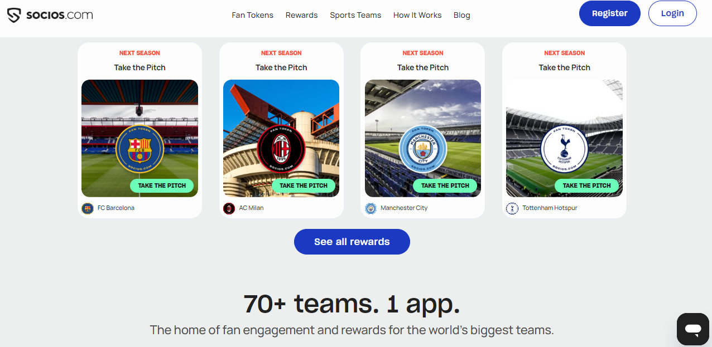Click the Socios.com shield logo
This screenshot has width=712, height=347.
point(15,15)
